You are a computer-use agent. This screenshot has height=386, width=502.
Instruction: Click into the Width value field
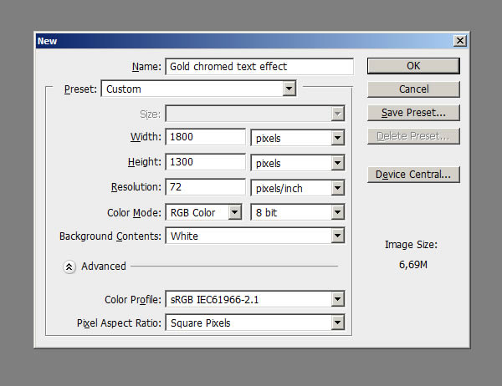205,137
